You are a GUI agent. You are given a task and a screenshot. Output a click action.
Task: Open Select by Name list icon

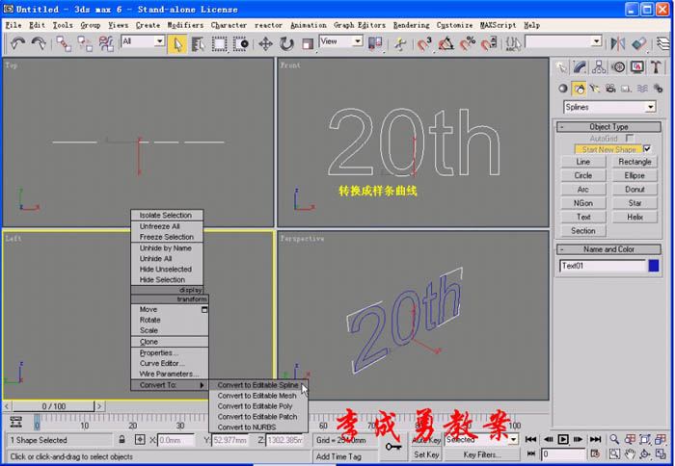[x=198, y=44]
